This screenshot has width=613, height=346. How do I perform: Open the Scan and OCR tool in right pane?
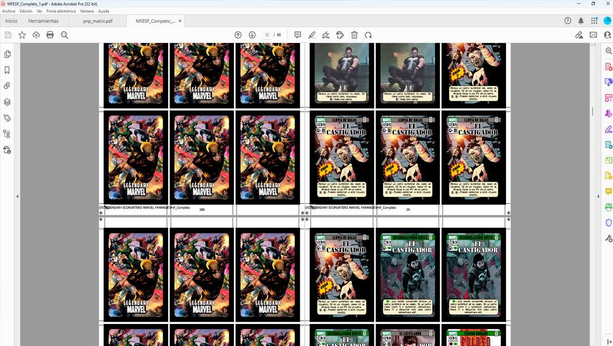(608, 207)
